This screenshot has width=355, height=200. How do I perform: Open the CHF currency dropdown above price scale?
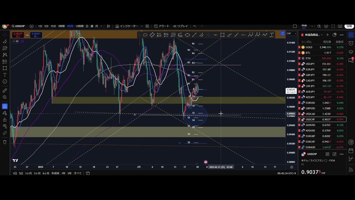291,34
